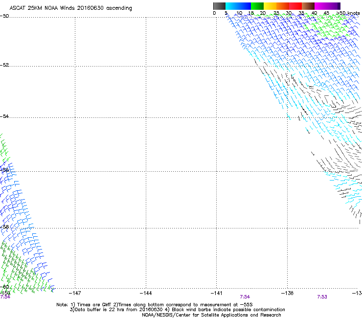
Task: Click the -141 longitude axis label
Action: [217, 293]
